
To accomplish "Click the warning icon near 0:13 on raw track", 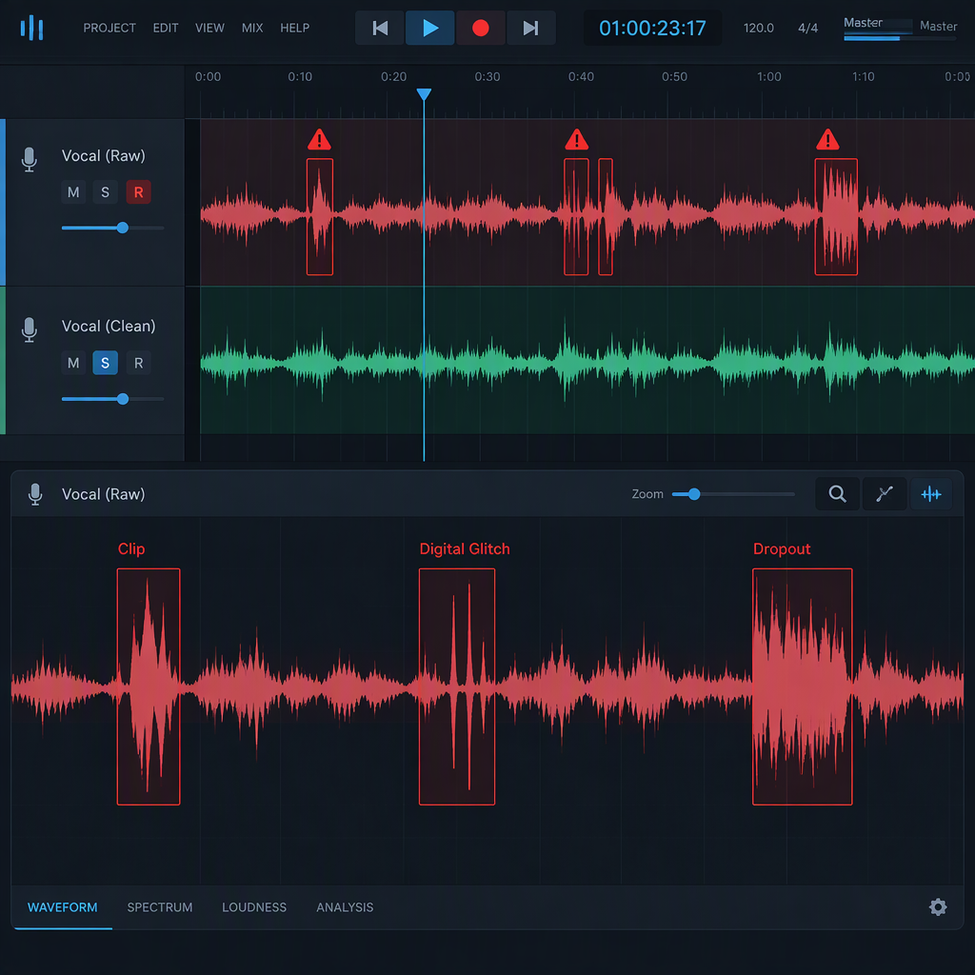I will click(319, 140).
